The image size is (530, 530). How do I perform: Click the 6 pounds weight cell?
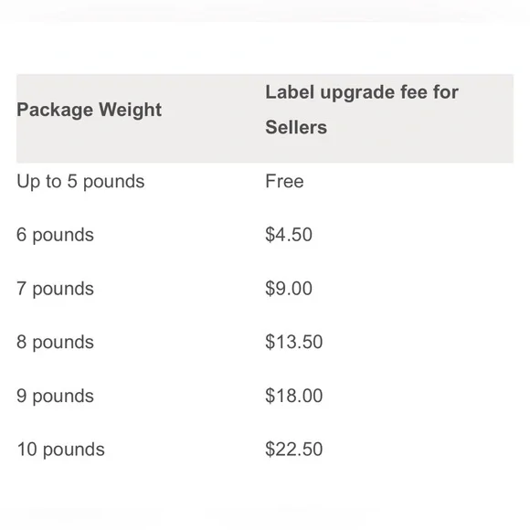[55, 235]
